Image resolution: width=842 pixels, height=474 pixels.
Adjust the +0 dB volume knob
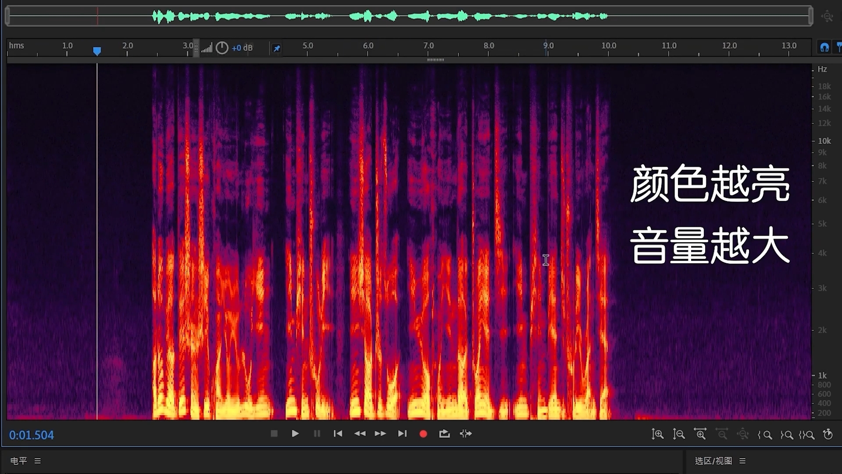[x=222, y=47]
